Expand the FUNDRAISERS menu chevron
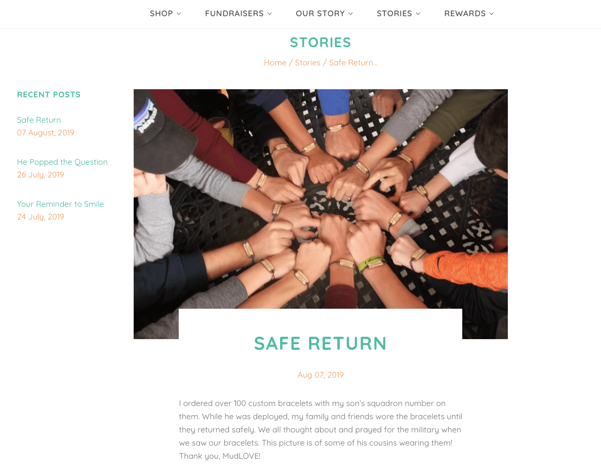The image size is (601, 476). tap(269, 14)
